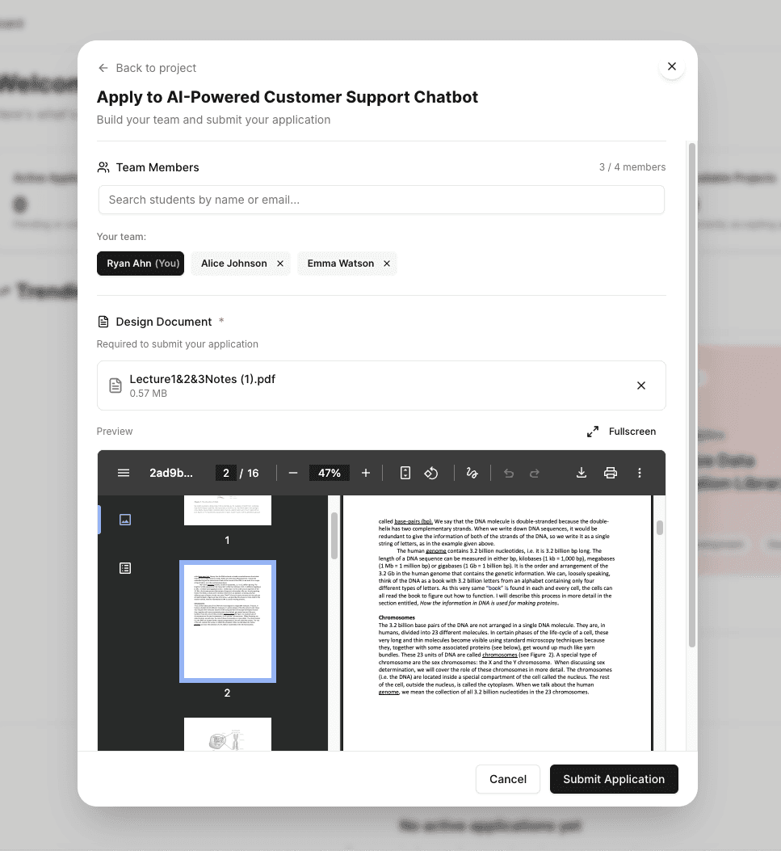The height and width of the screenshot is (851, 781).
Task: Click the redo annotation icon
Action: (535, 473)
